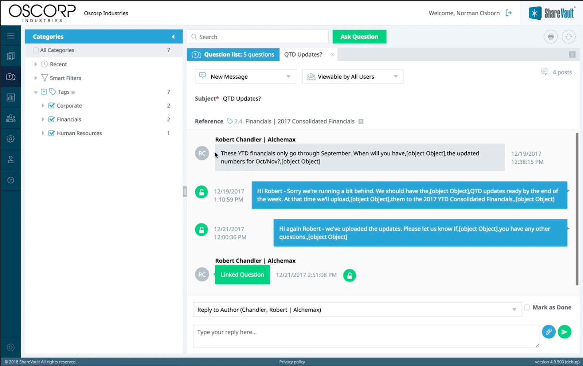Select Robert's first message about YTD financials
This screenshot has height=366, width=583.
tap(360, 157)
